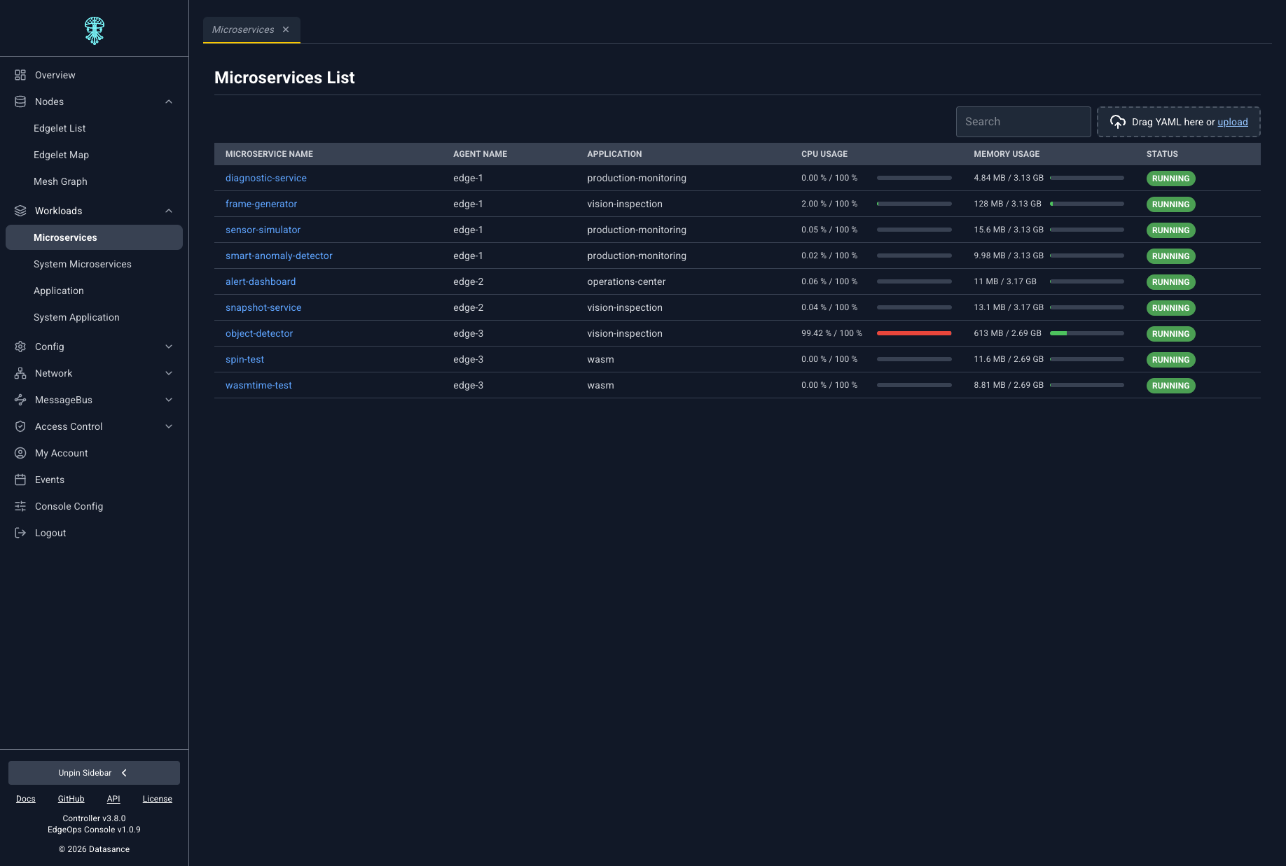Click the cloud upload icon for YAML

1118,122
